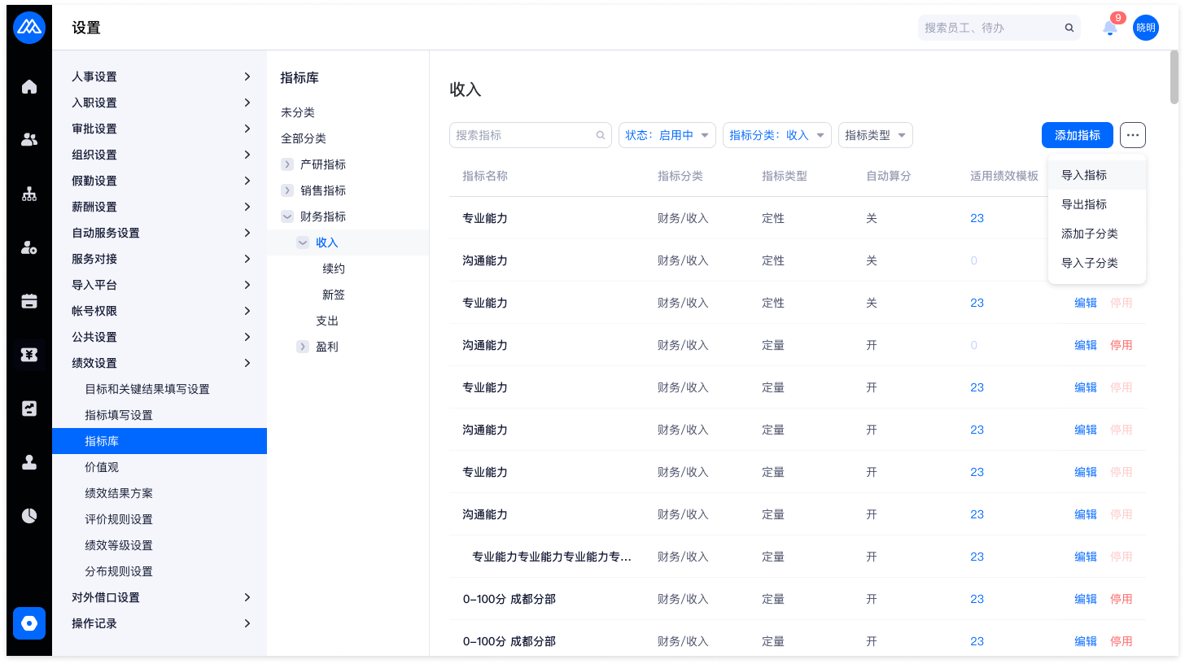This screenshot has height=664, width=1185.
Task: Open the calendar icon in sidebar
Action: click(x=29, y=301)
